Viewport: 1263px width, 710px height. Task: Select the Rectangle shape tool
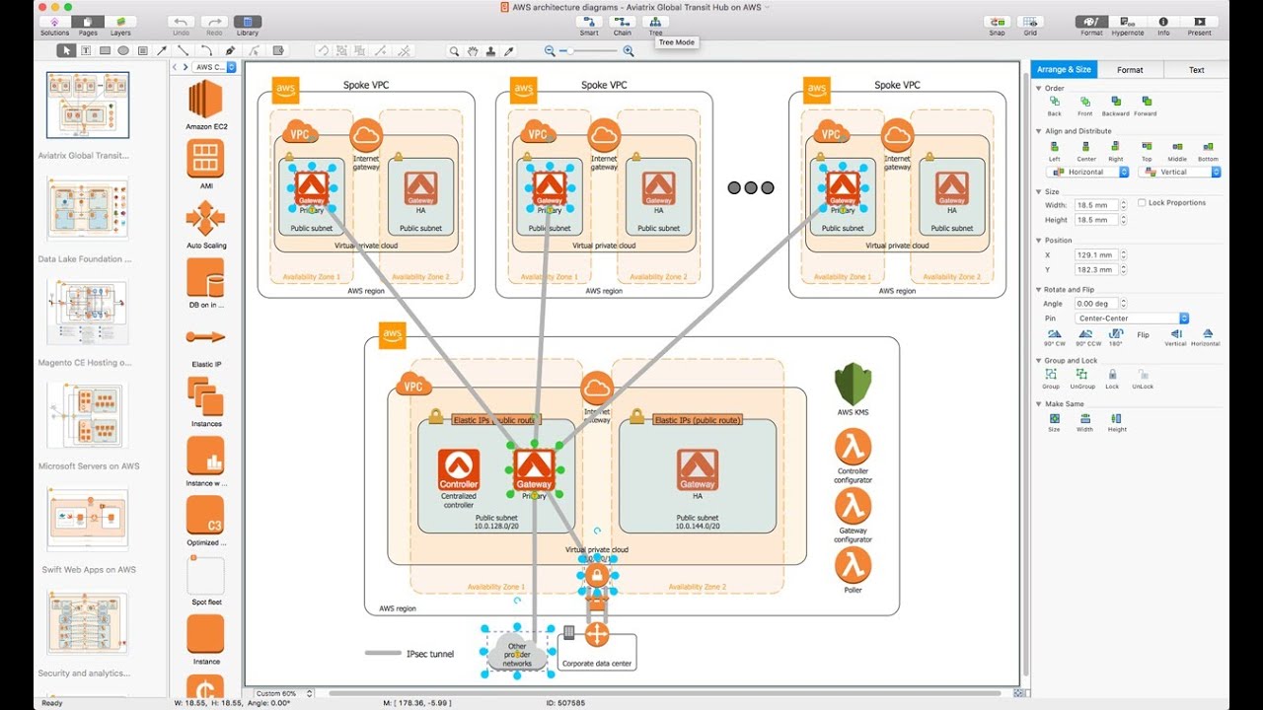(105, 50)
